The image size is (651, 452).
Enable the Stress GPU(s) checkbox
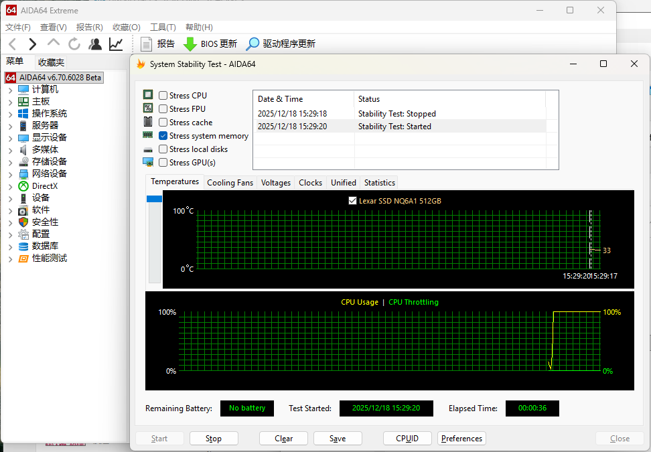(x=163, y=162)
